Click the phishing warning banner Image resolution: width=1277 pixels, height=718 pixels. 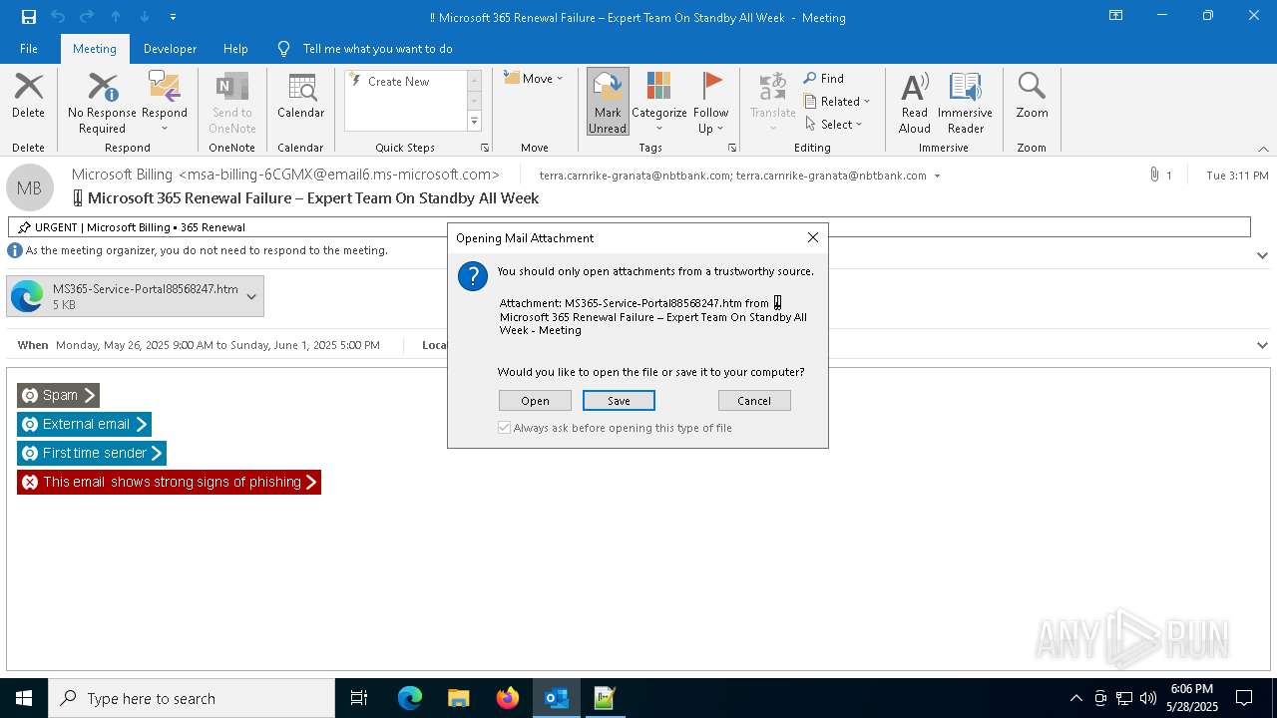(169, 482)
